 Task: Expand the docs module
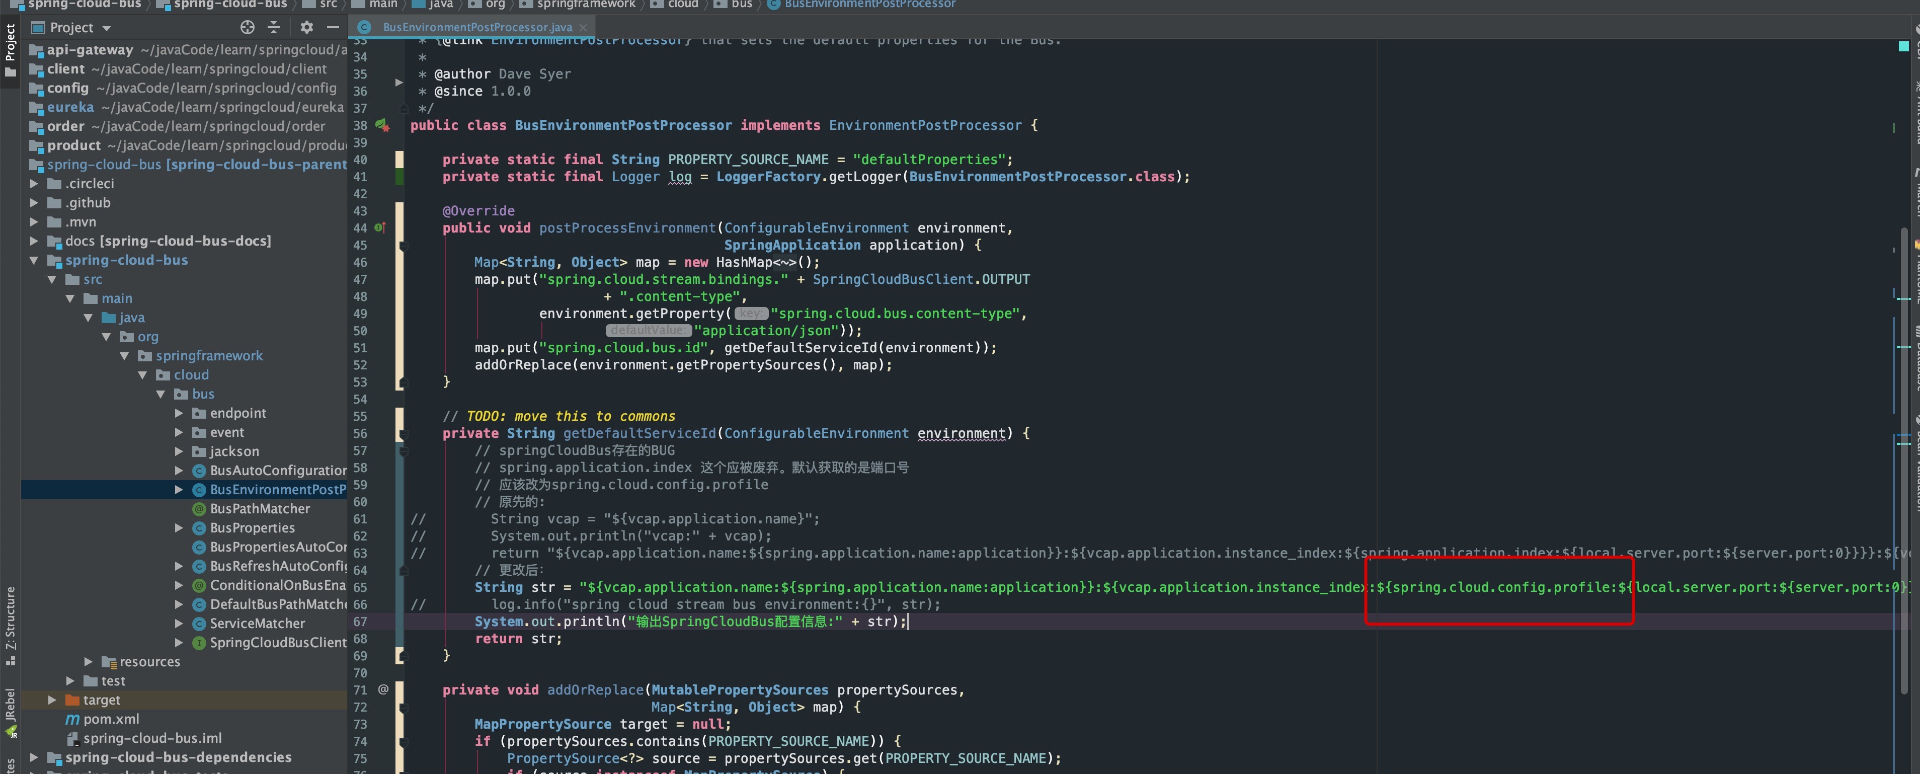(34, 241)
